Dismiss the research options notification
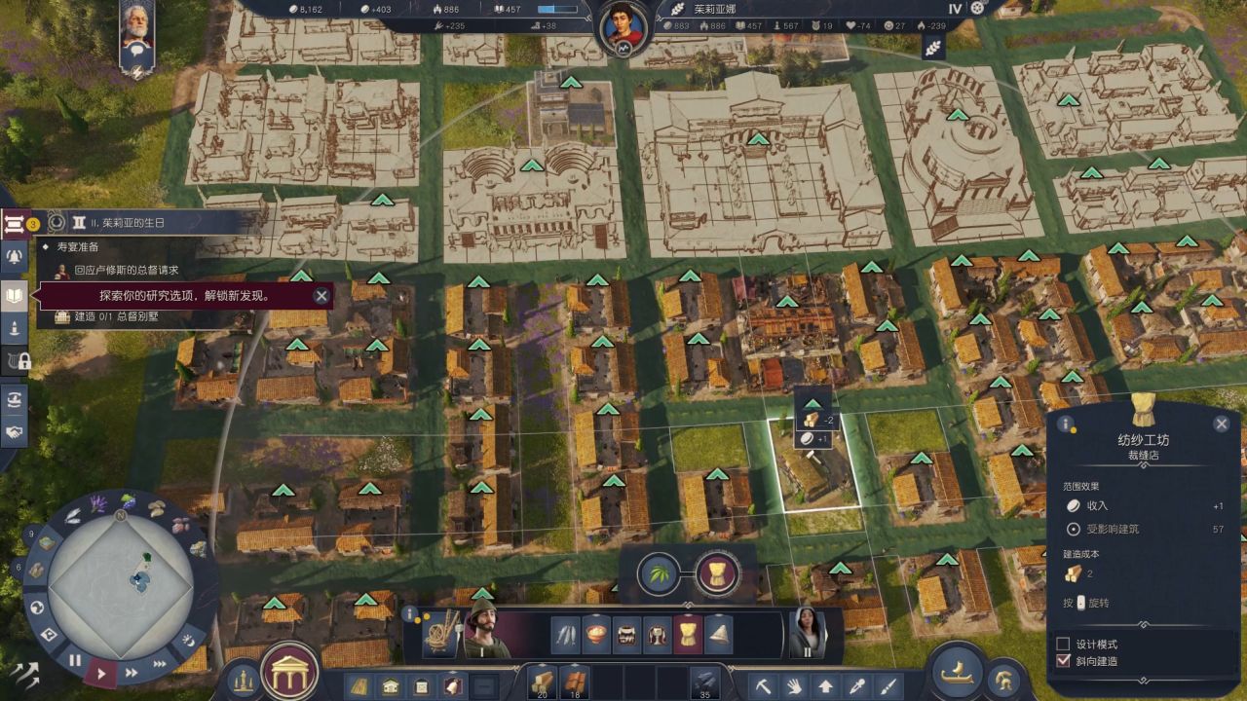The width and height of the screenshot is (1247, 701). pyautogui.click(x=321, y=296)
